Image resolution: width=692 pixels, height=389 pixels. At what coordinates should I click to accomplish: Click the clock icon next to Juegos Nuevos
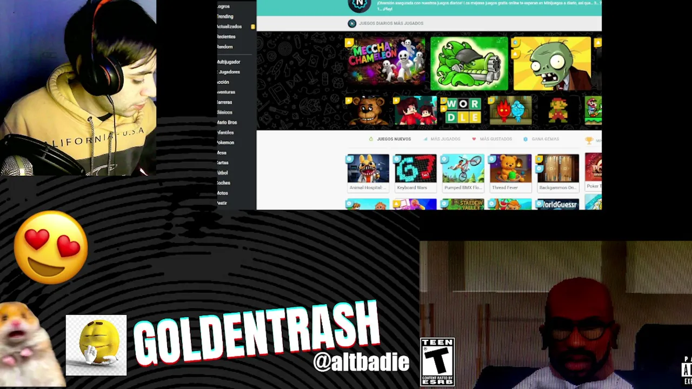tap(371, 139)
